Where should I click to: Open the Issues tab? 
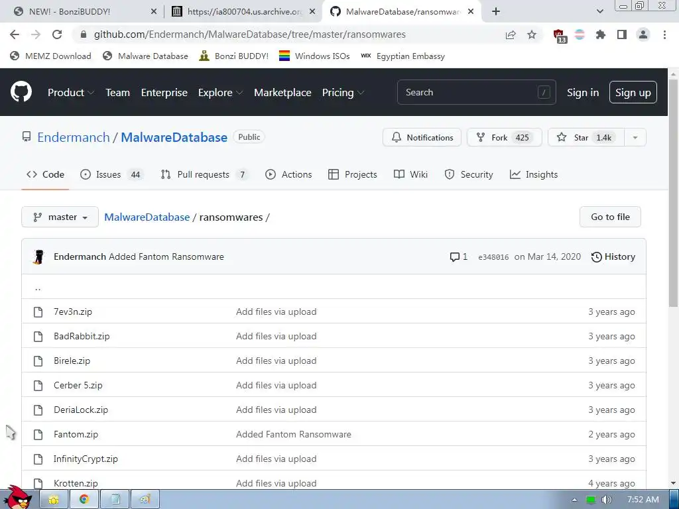[111, 174]
